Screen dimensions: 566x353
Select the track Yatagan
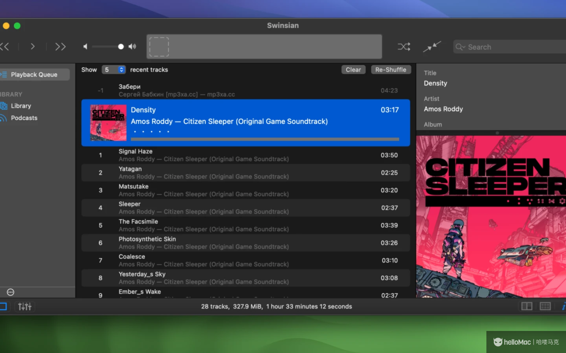246,173
